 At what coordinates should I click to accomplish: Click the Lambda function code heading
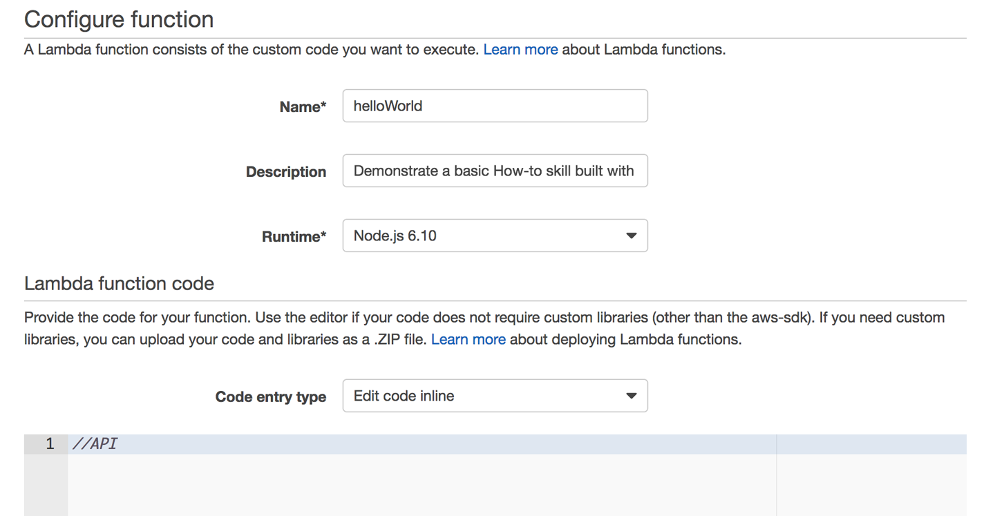click(119, 283)
